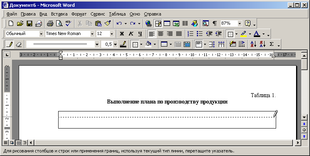Save the document with floppy icon
Image resolution: width=310 pixels, height=156 pixels.
click(x=29, y=23)
